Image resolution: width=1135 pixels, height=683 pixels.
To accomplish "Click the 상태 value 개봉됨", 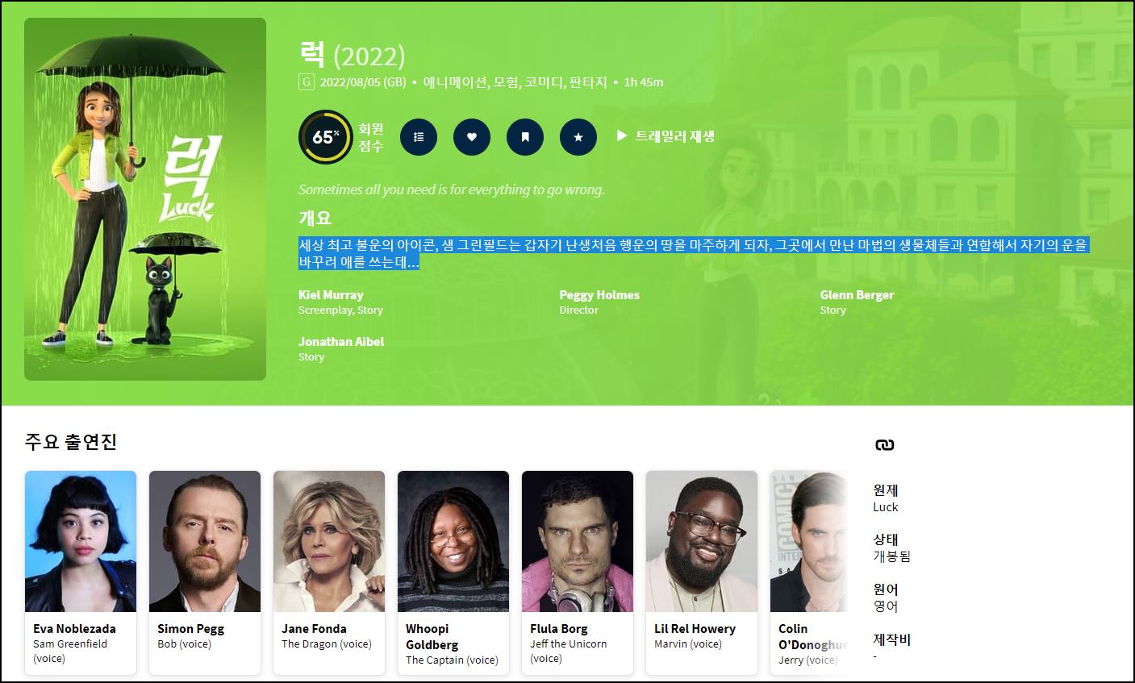I will [x=891, y=556].
